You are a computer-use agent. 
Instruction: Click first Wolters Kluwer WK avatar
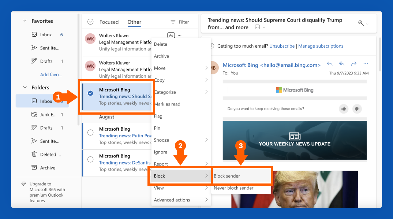coord(90,39)
